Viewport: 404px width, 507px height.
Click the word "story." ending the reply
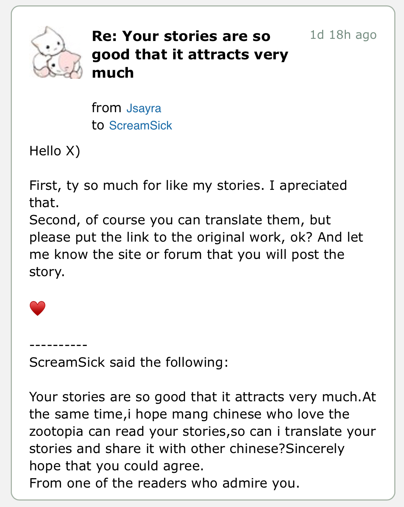(47, 272)
